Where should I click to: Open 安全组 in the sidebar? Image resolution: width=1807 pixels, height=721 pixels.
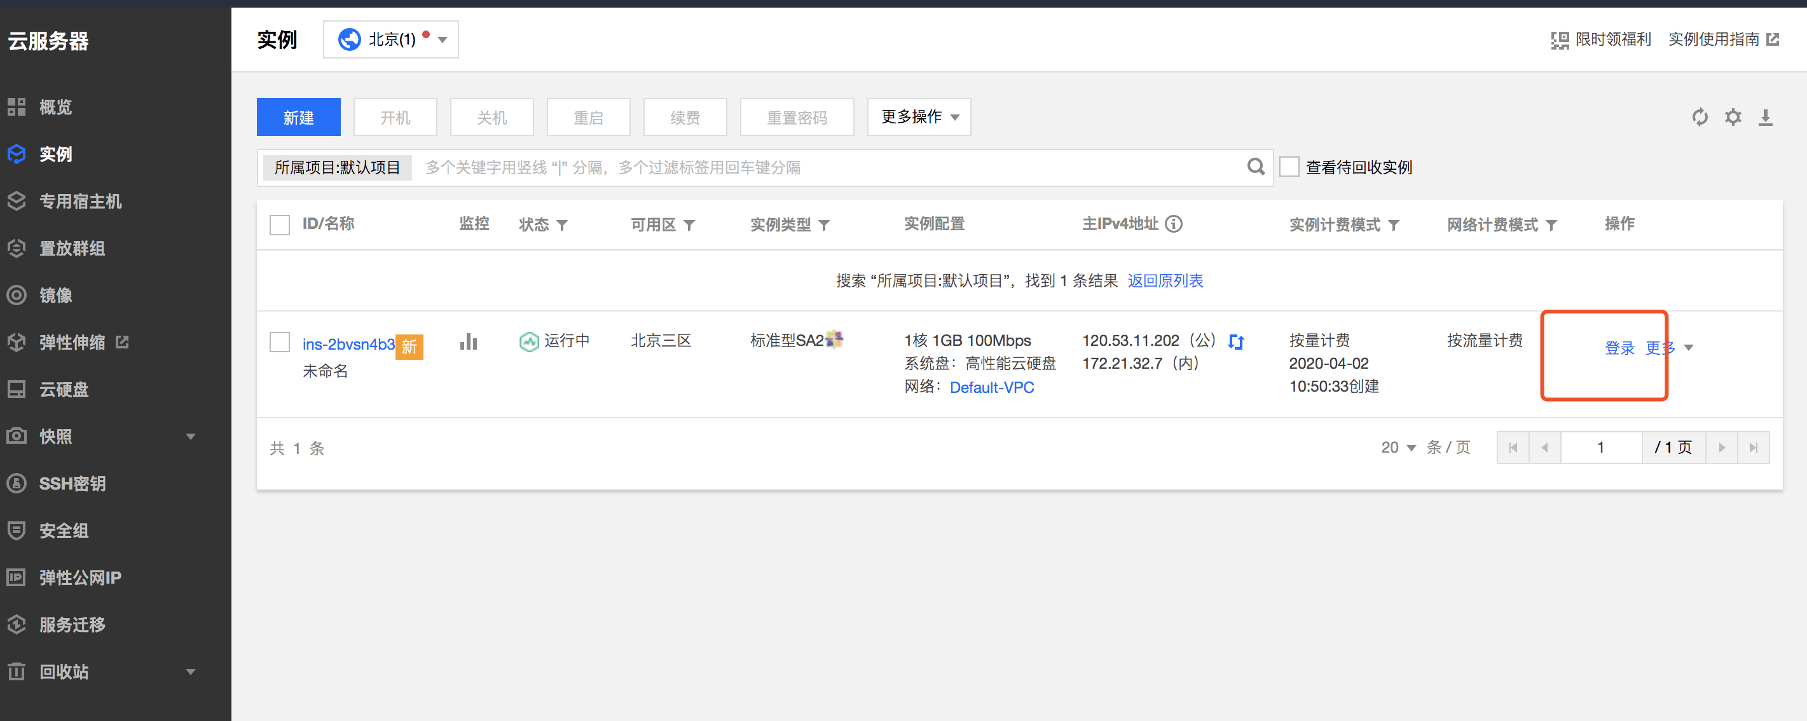(x=64, y=530)
